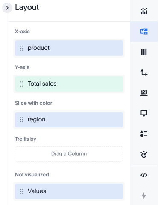Click the Layout panel title
Screen dimensions: 158x205
[27, 7]
